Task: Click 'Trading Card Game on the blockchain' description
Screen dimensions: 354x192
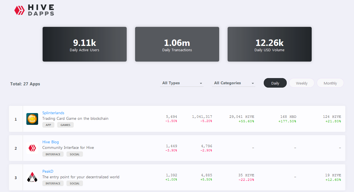Action: coord(75,118)
